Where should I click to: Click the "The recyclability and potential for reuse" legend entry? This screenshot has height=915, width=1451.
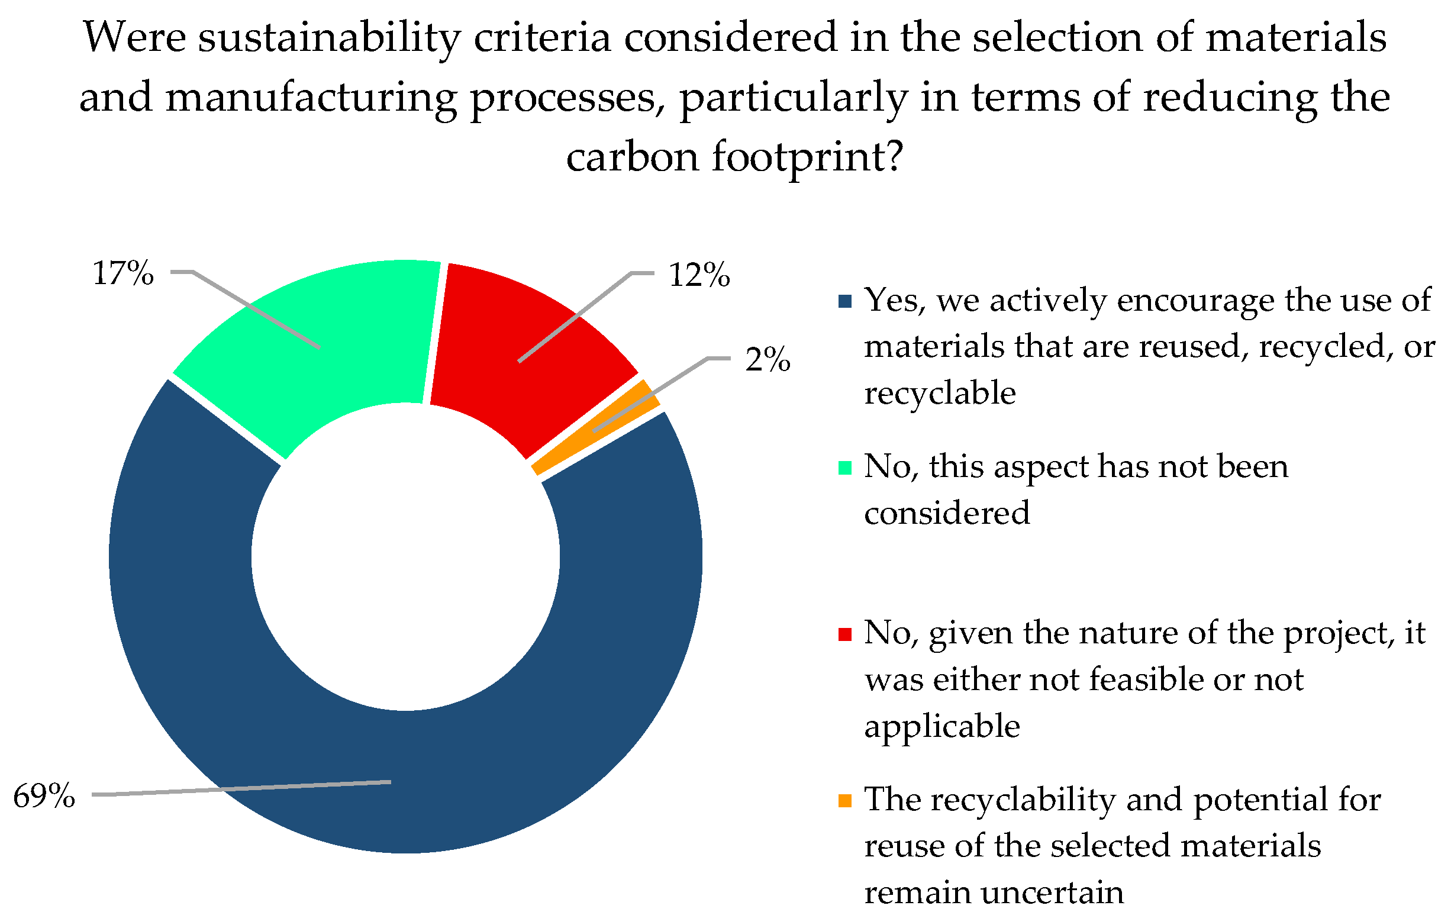[1122, 845]
